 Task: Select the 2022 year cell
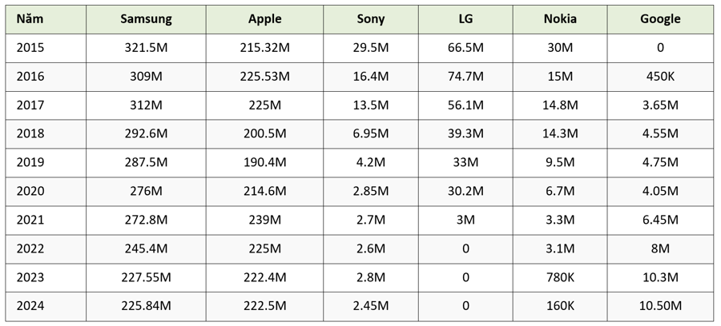pyautogui.click(x=30, y=249)
